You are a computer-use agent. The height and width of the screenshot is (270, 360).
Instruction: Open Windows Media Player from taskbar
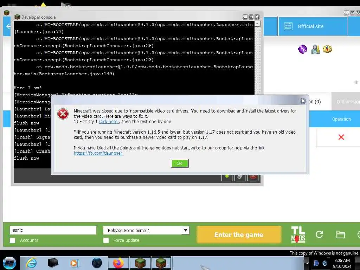click(x=74, y=263)
